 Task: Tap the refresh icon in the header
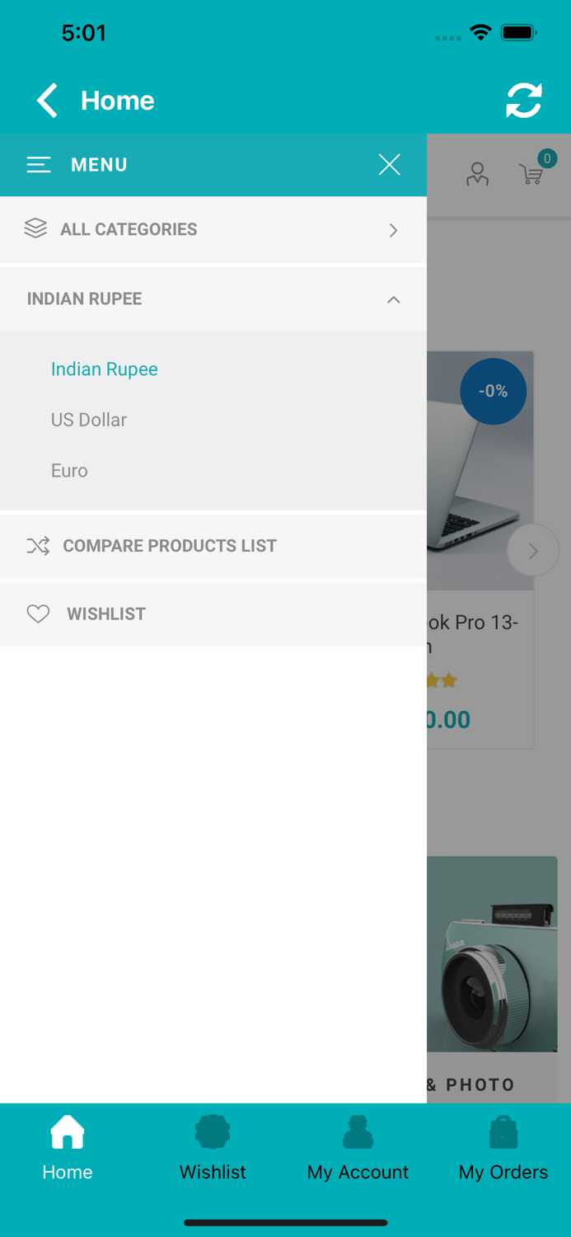[523, 100]
